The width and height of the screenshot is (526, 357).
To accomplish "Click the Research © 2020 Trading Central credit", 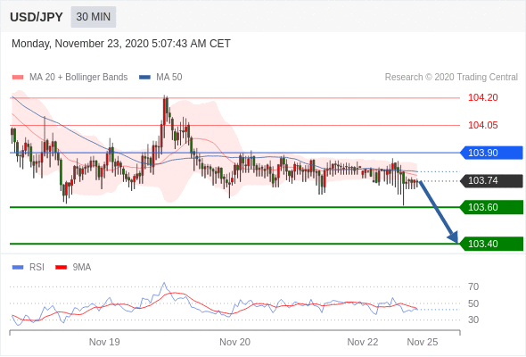I will [451, 78].
